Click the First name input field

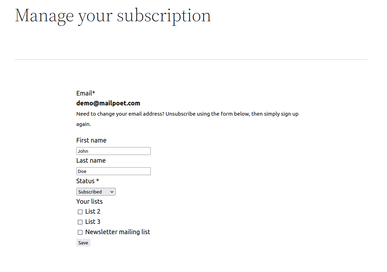[x=113, y=151]
